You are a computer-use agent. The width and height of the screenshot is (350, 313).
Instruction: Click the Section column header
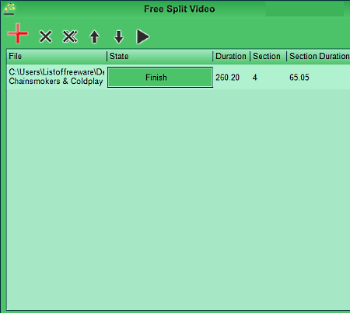pyautogui.click(x=268, y=56)
